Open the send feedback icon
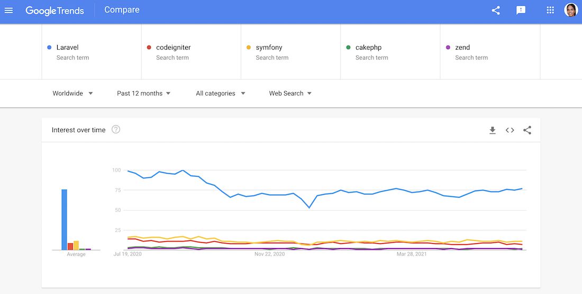This screenshot has height=294, width=582. coord(521,11)
